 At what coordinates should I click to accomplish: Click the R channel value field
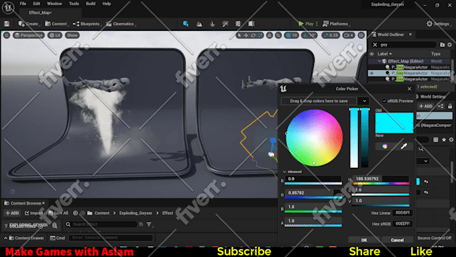[x=313, y=179]
